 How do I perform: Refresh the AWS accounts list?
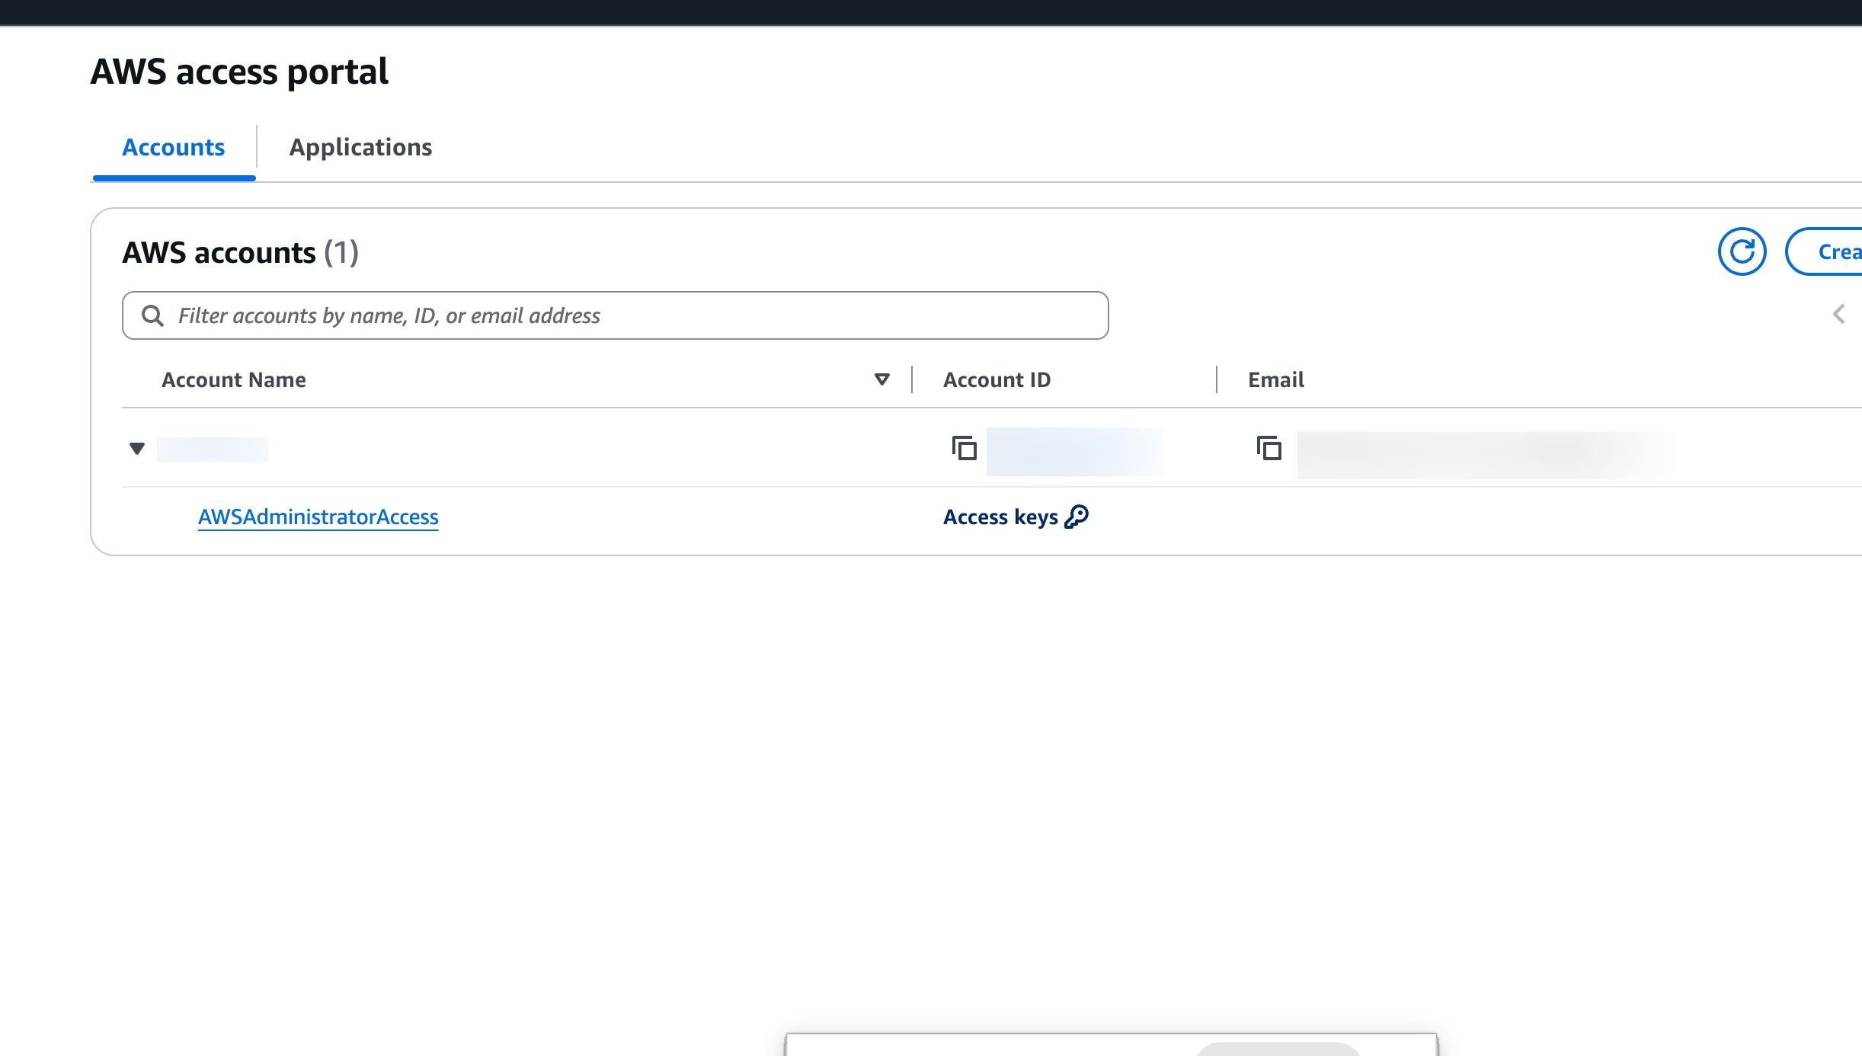pyautogui.click(x=1742, y=251)
